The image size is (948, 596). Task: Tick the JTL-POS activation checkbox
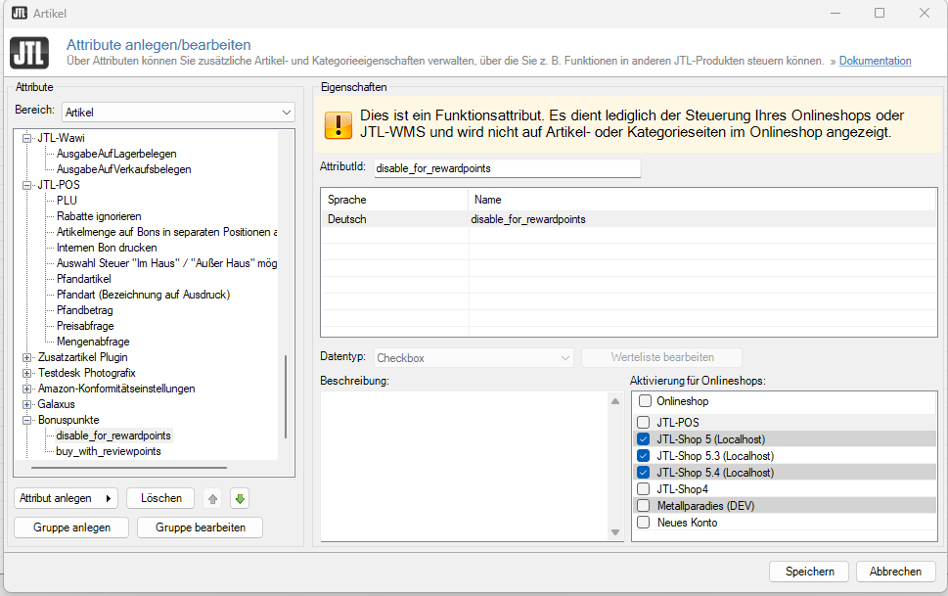tap(644, 423)
